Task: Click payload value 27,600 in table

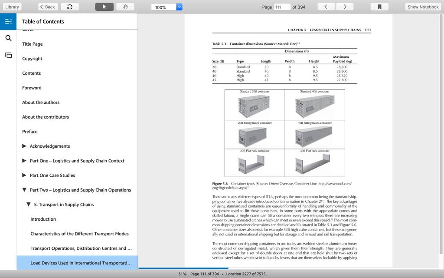Action: click(x=342, y=80)
